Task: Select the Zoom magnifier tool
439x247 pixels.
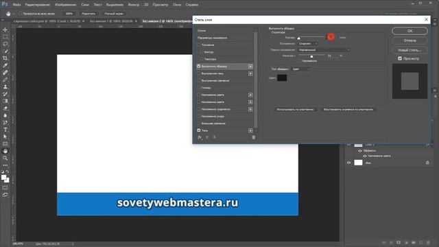Action: pos(5,158)
